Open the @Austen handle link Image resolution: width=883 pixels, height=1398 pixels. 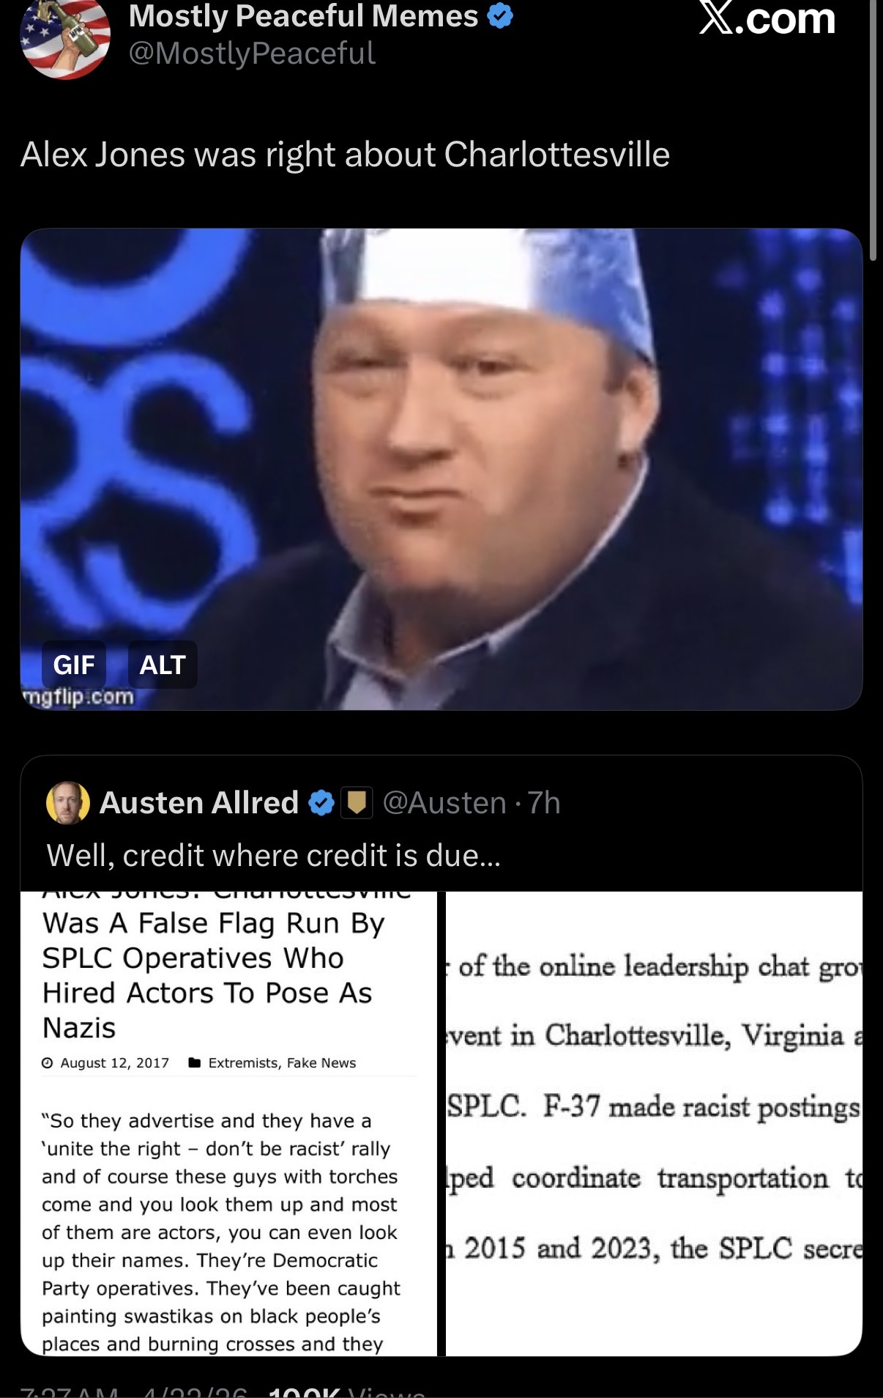tap(444, 803)
